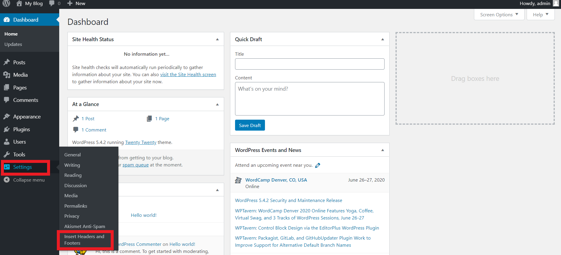This screenshot has height=255, width=561.
Task: Open Writing settings submenu item
Action: coord(72,165)
